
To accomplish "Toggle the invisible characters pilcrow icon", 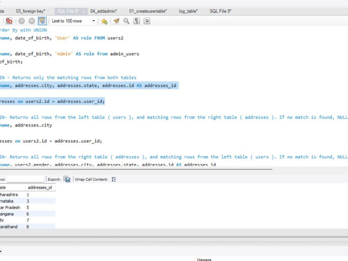I will click(137, 21).
